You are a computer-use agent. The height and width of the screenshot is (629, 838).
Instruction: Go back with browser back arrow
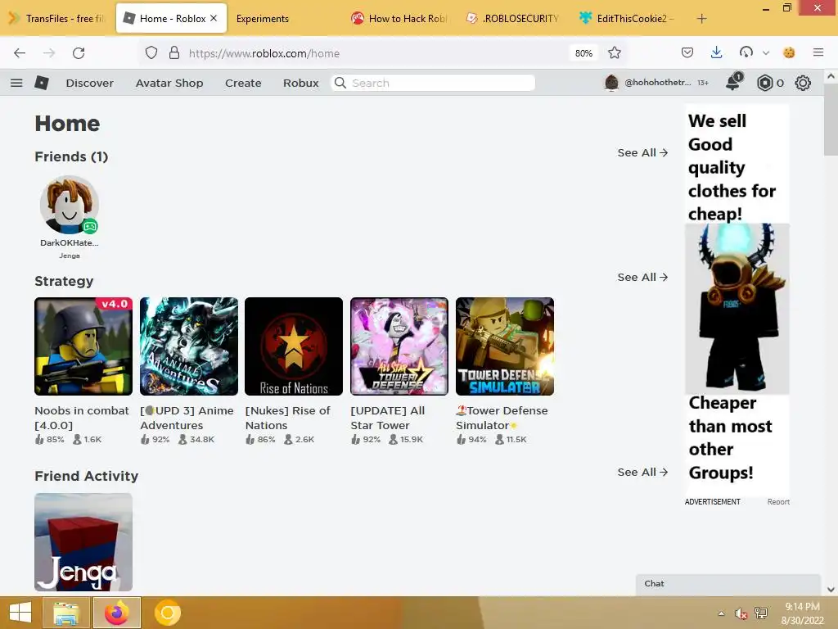click(20, 53)
